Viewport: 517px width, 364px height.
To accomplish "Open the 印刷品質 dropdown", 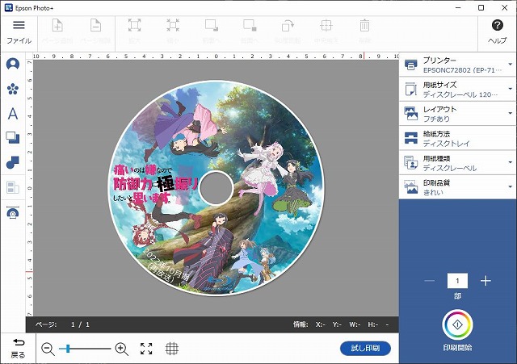I will pos(458,186).
